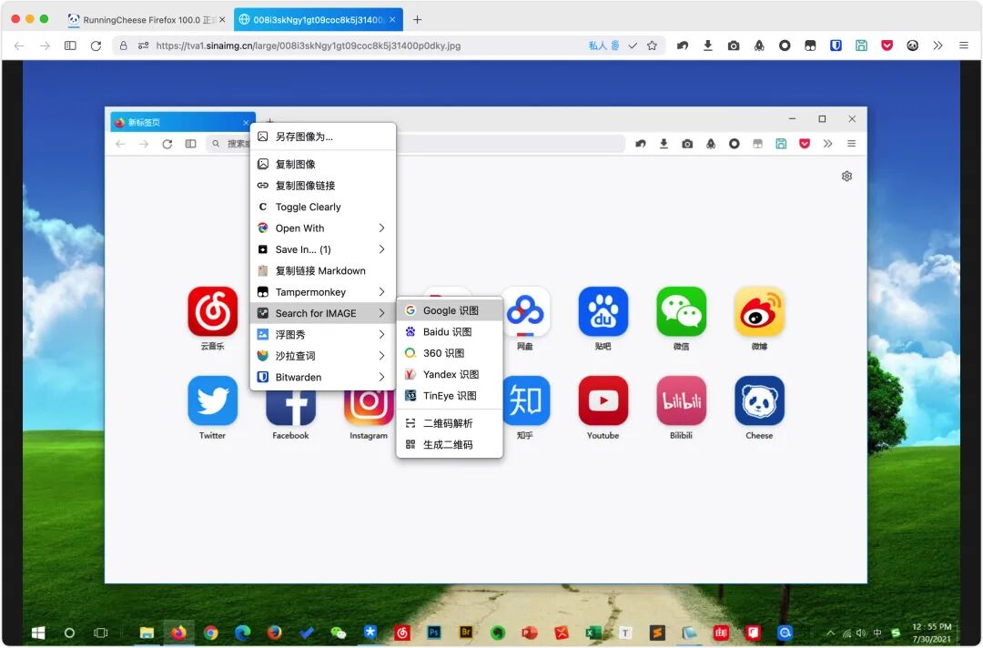The height and width of the screenshot is (648, 983).
Task: Open the Bilibili shortcut tile
Action: click(x=682, y=401)
